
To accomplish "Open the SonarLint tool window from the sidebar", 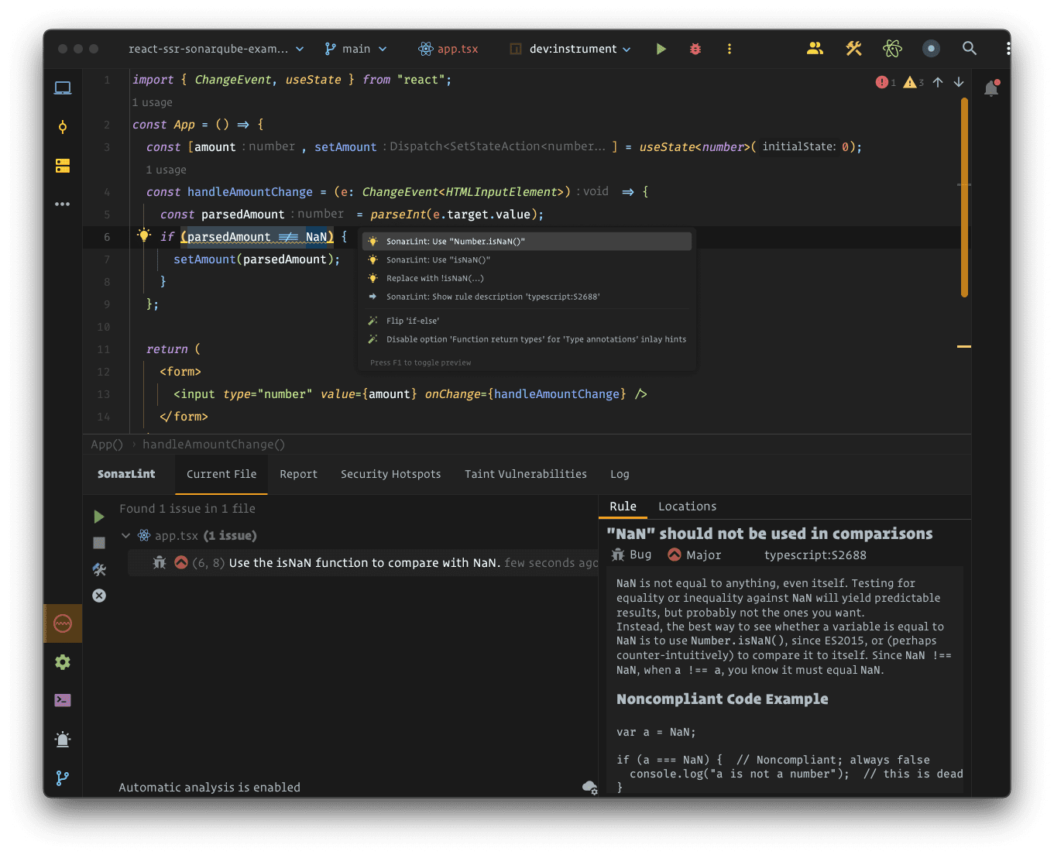I will 63,623.
